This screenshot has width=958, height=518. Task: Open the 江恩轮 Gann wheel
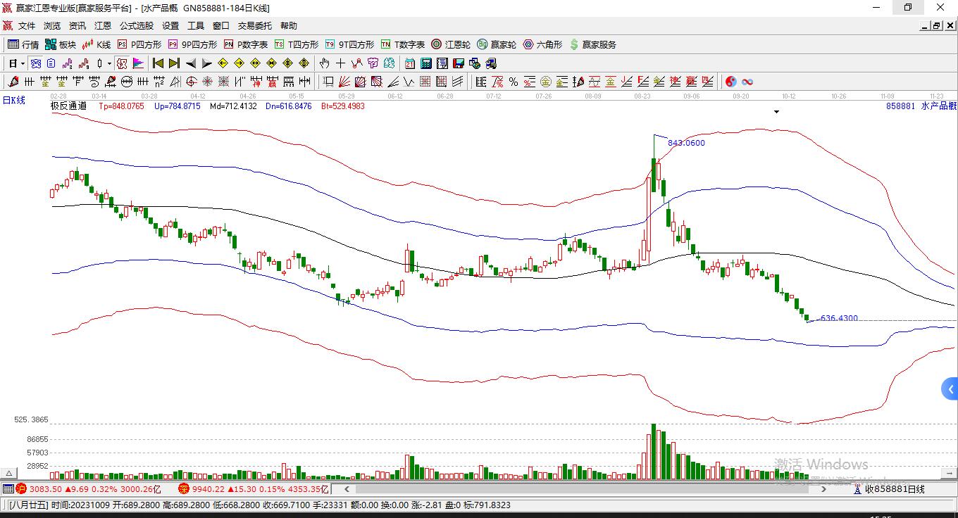coord(451,44)
